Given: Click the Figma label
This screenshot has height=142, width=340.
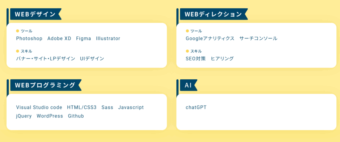Looking at the screenshot, I should click(x=84, y=38).
